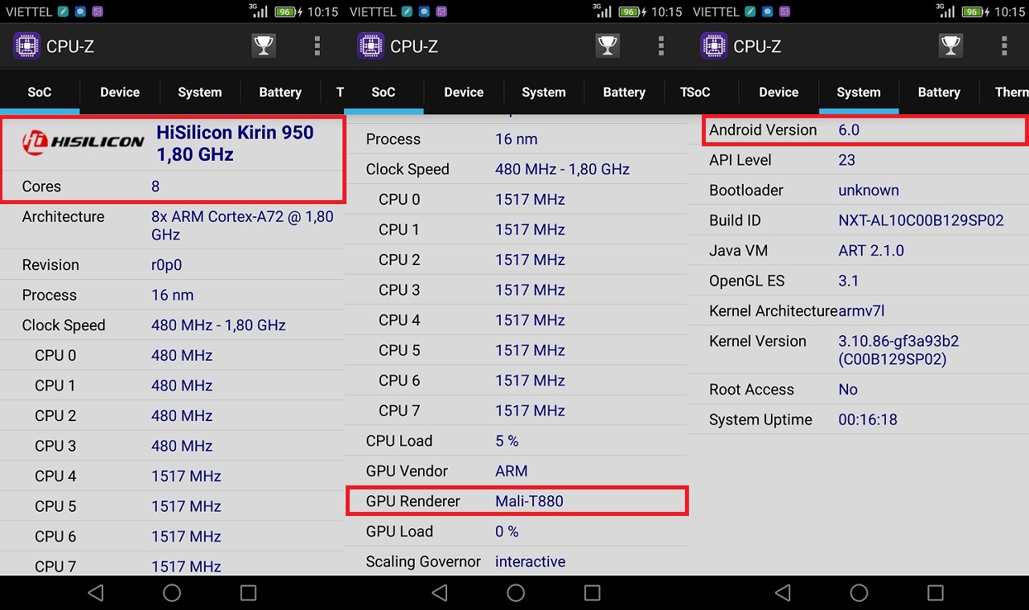Tap the OpenGL ES value '3.1'

click(849, 281)
